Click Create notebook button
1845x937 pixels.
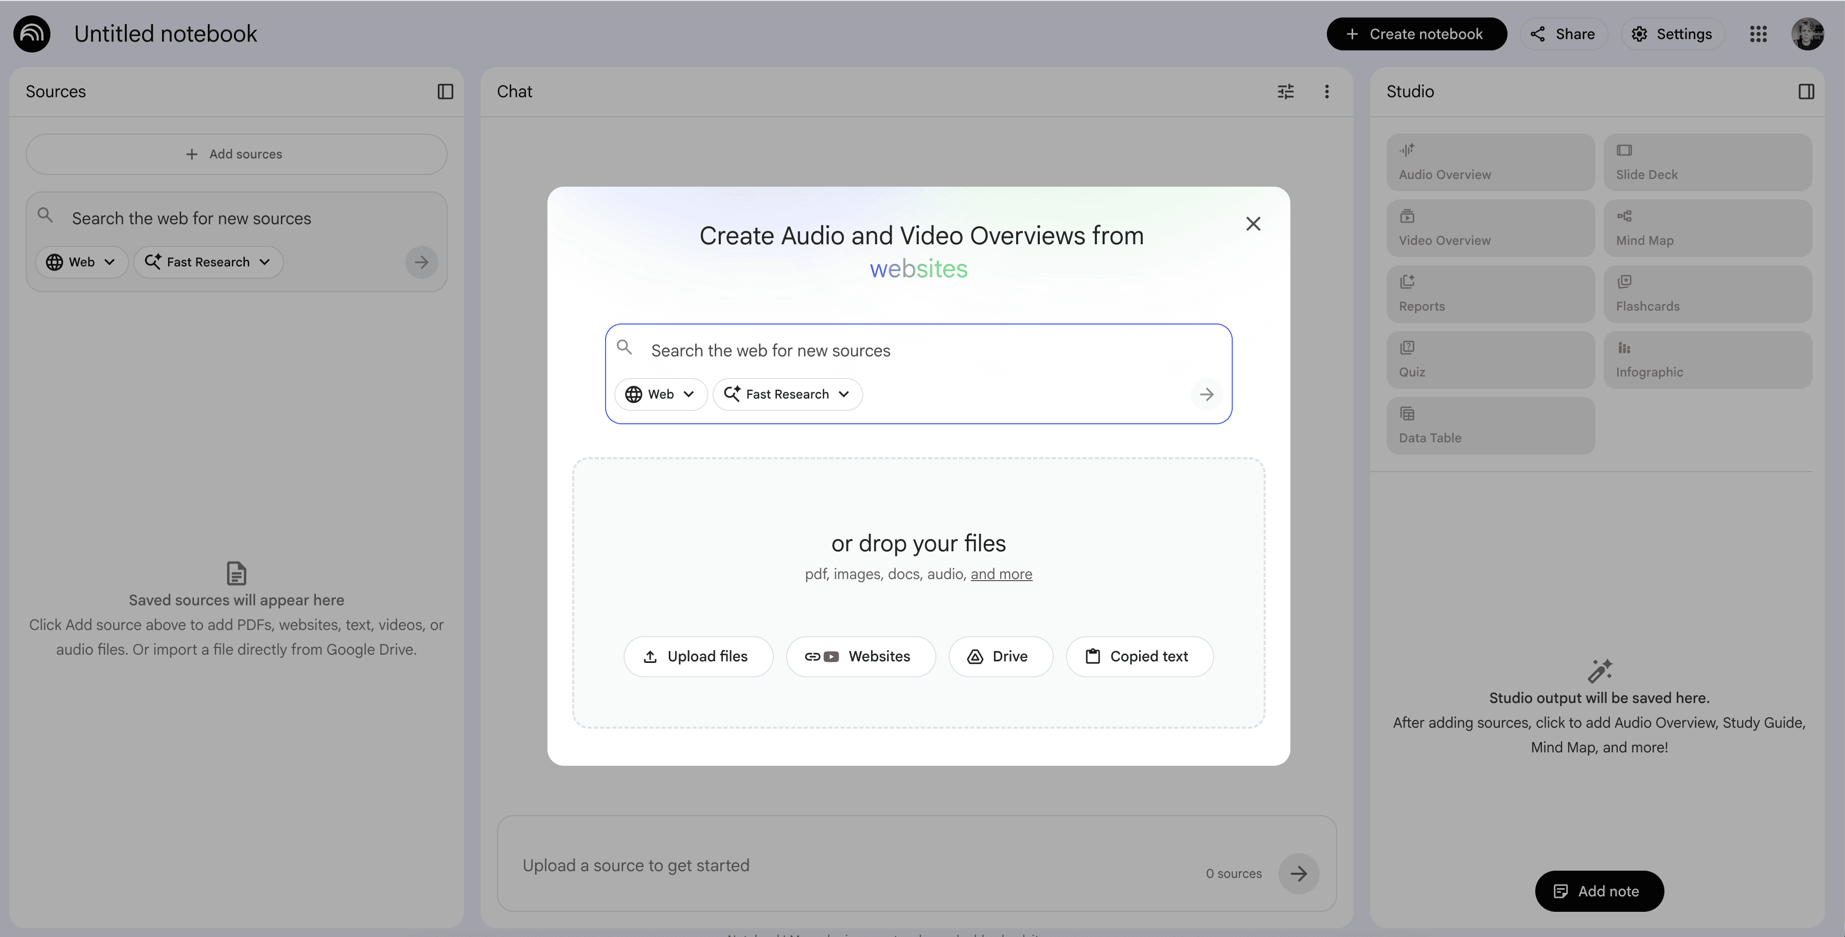[x=1416, y=33]
